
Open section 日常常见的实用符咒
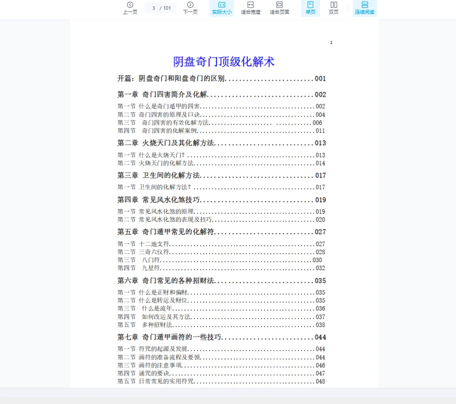[221, 381]
